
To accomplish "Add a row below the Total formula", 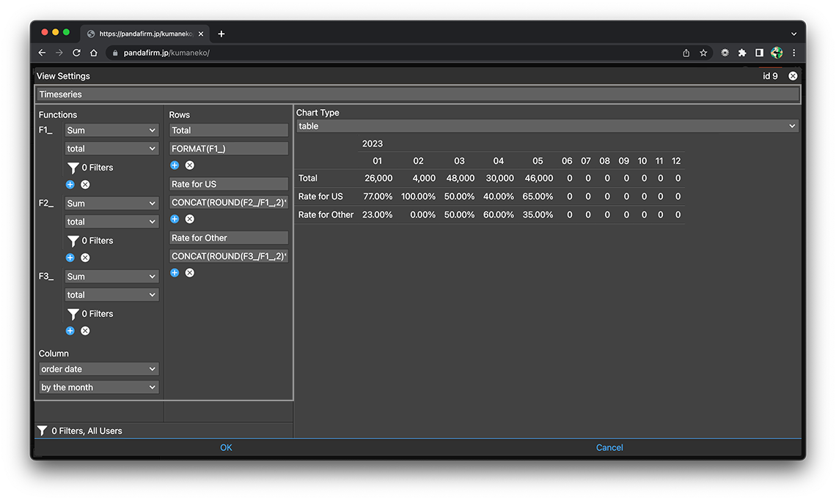I will [x=175, y=165].
